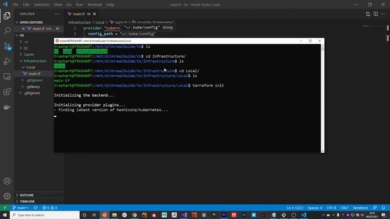390x219 pixels.
Task: Change Terraform language mode in status bar
Action: 360,208
